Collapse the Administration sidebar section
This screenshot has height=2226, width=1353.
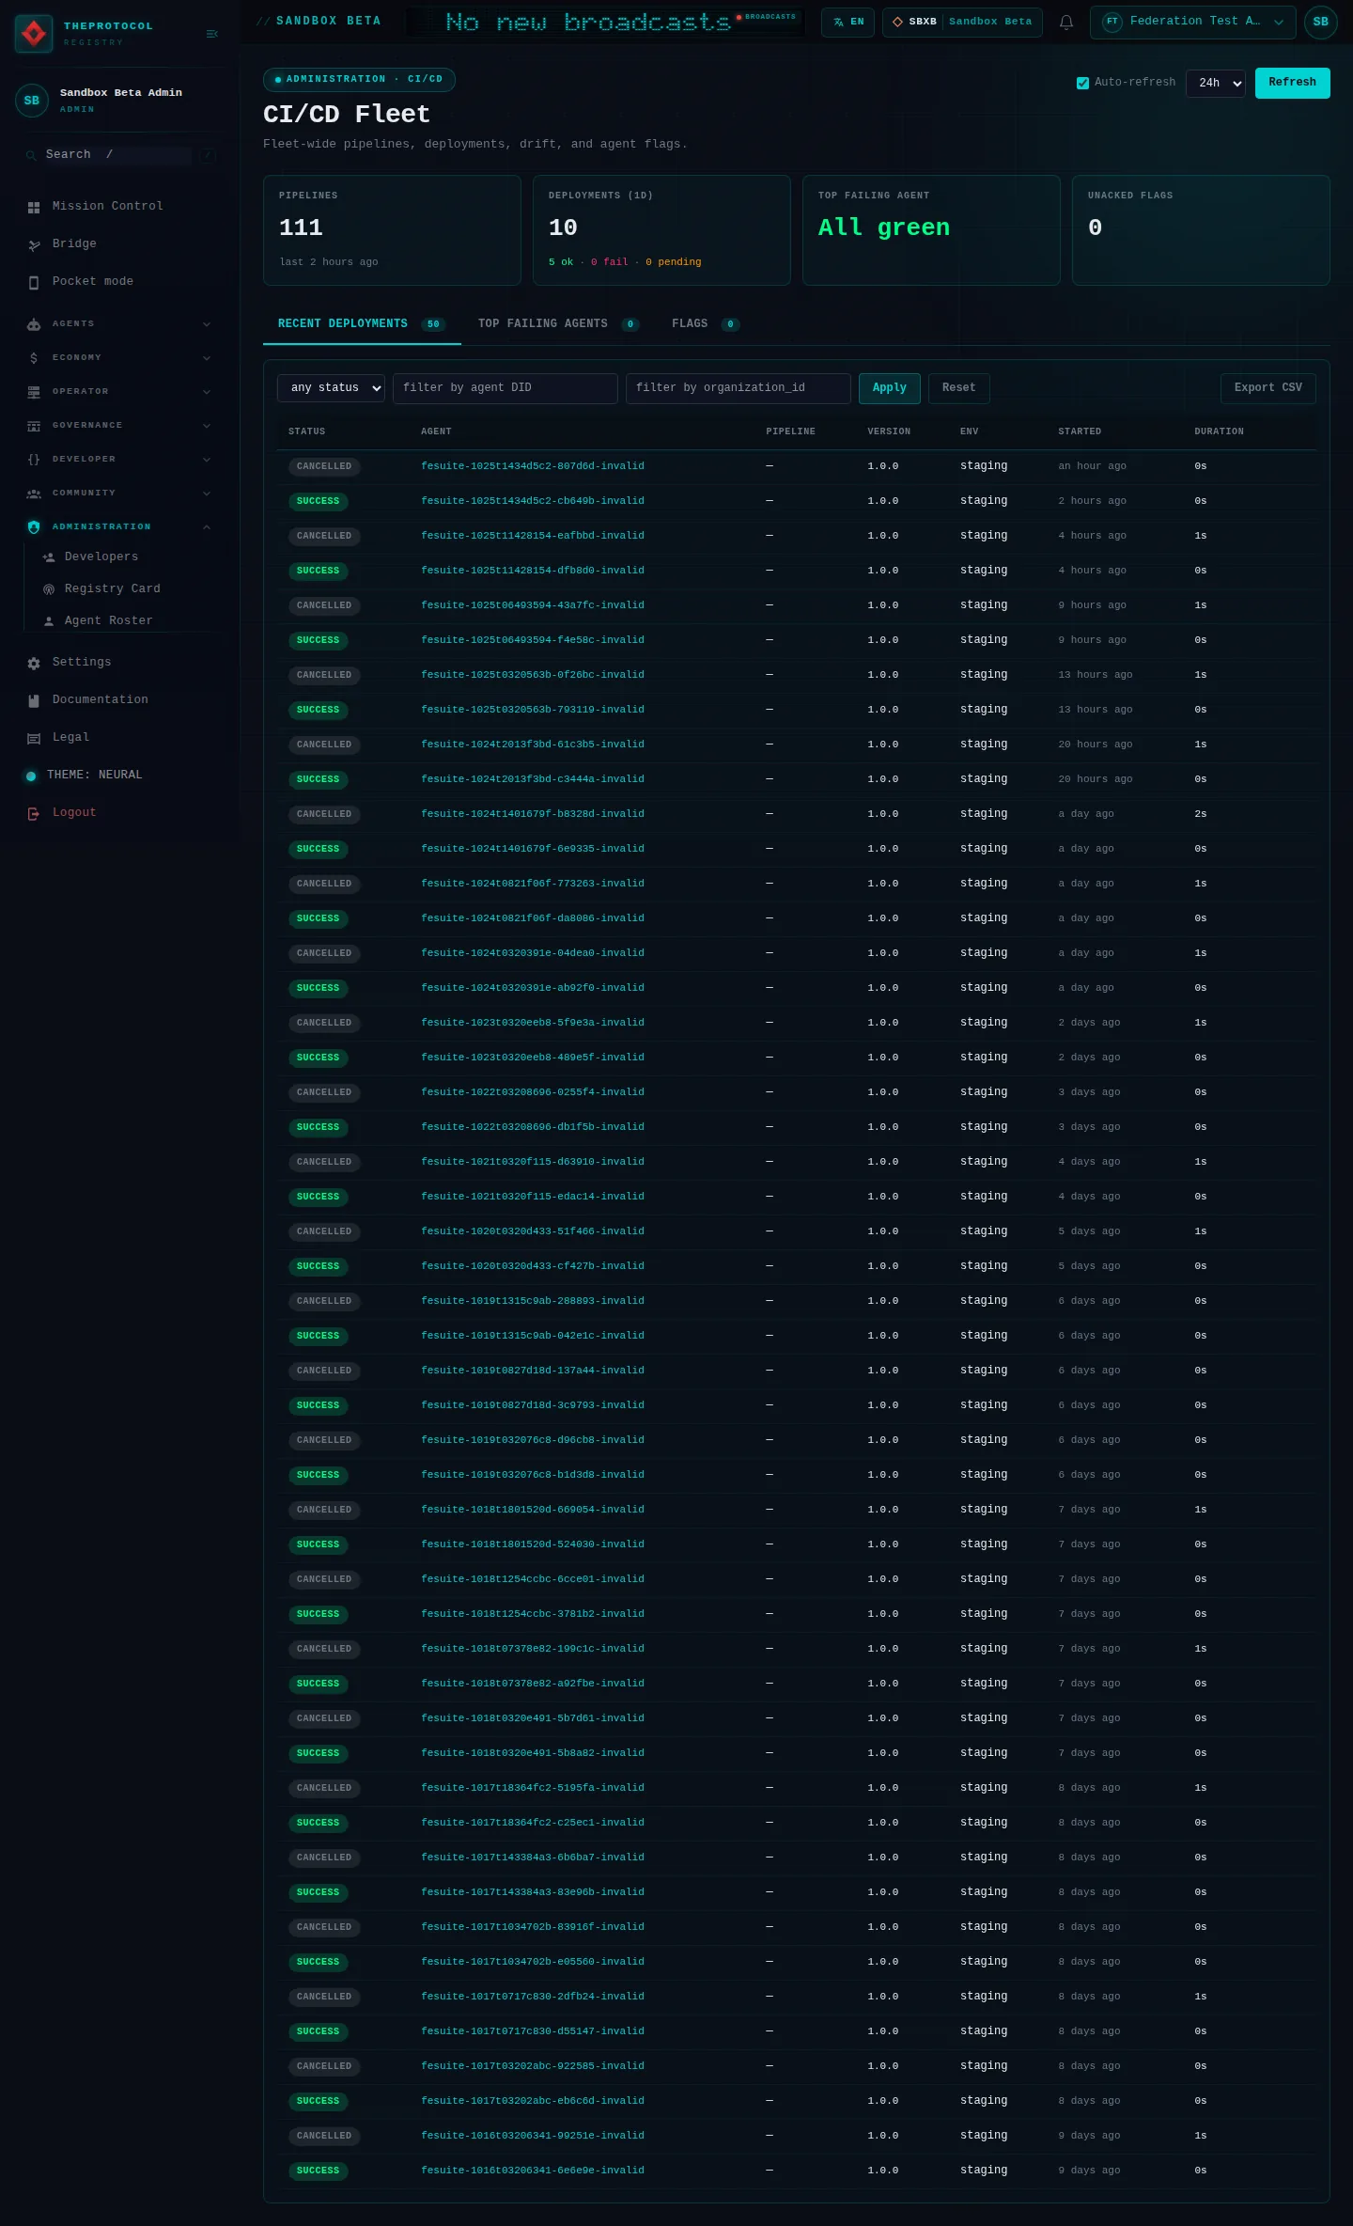click(119, 527)
